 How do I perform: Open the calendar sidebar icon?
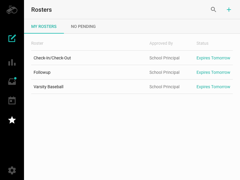point(12,100)
